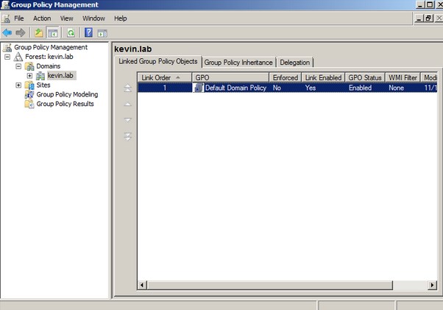The image size is (443, 310).
Task: Restore the inner MMC child window
Action: [x=428, y=18]
